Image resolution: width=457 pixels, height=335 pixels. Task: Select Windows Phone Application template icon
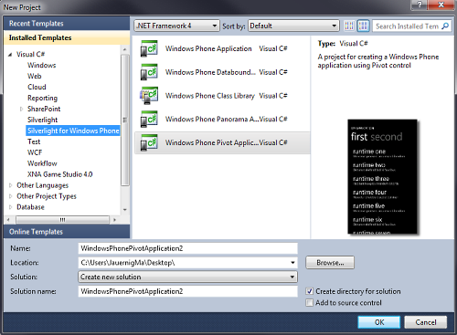pos(149,48)
